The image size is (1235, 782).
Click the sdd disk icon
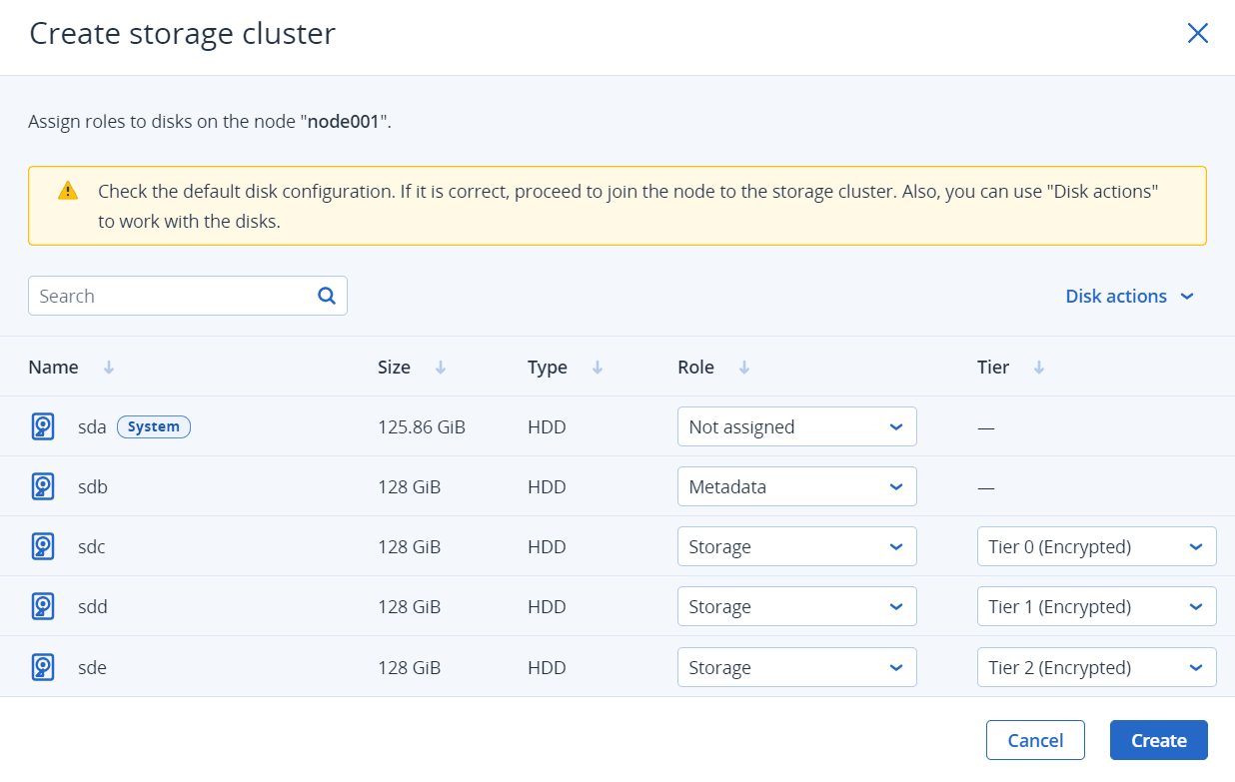[x=42, y=606]
